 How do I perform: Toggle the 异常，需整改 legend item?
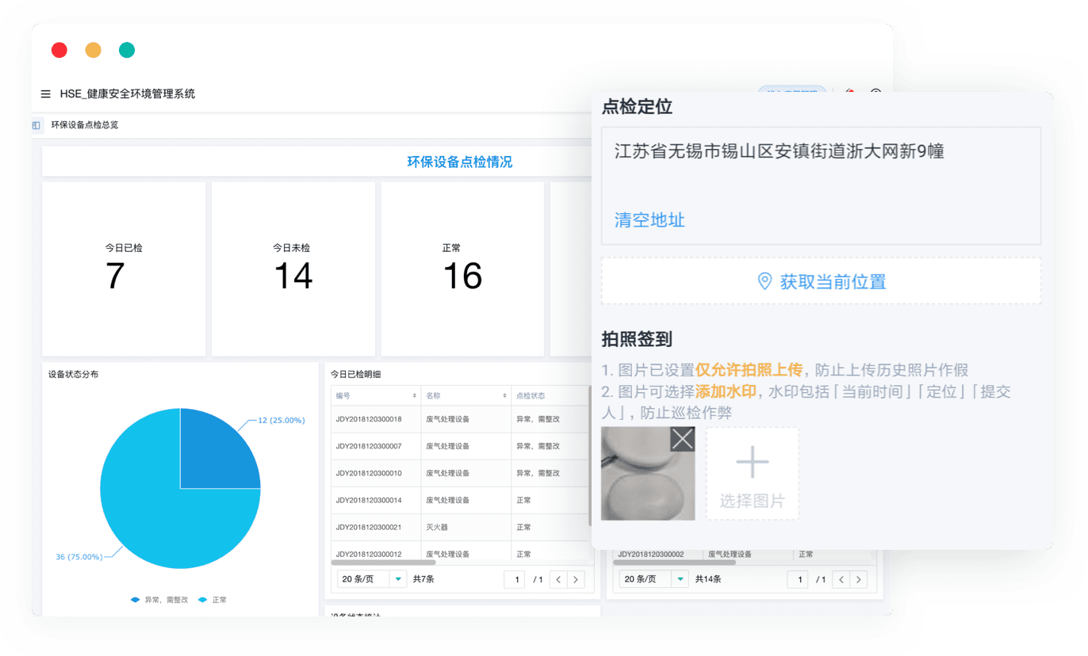click(159, 601)
